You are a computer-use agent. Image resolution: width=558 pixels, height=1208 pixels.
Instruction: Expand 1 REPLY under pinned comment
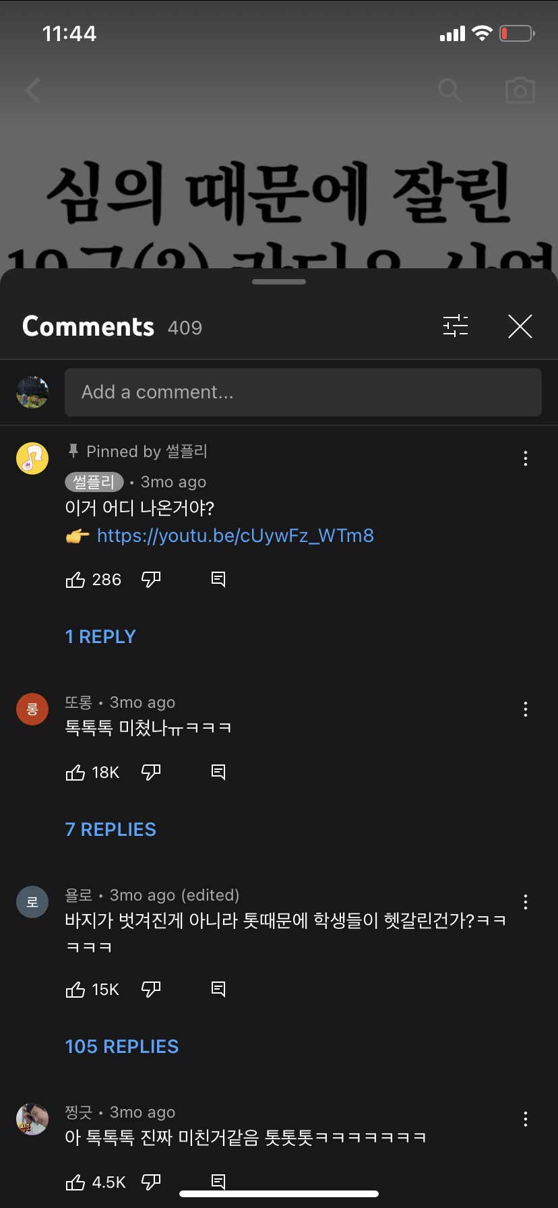pyautogui.click(x=100, y=636)
